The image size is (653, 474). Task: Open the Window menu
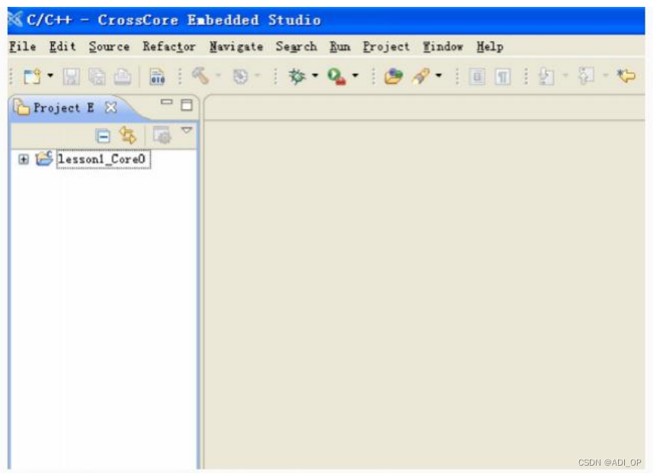point(443,46)
